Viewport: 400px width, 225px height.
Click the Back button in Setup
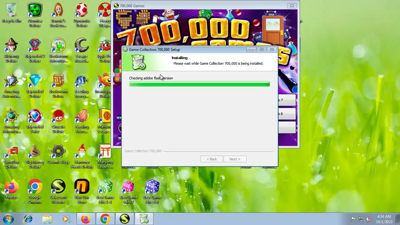point(212,159)
